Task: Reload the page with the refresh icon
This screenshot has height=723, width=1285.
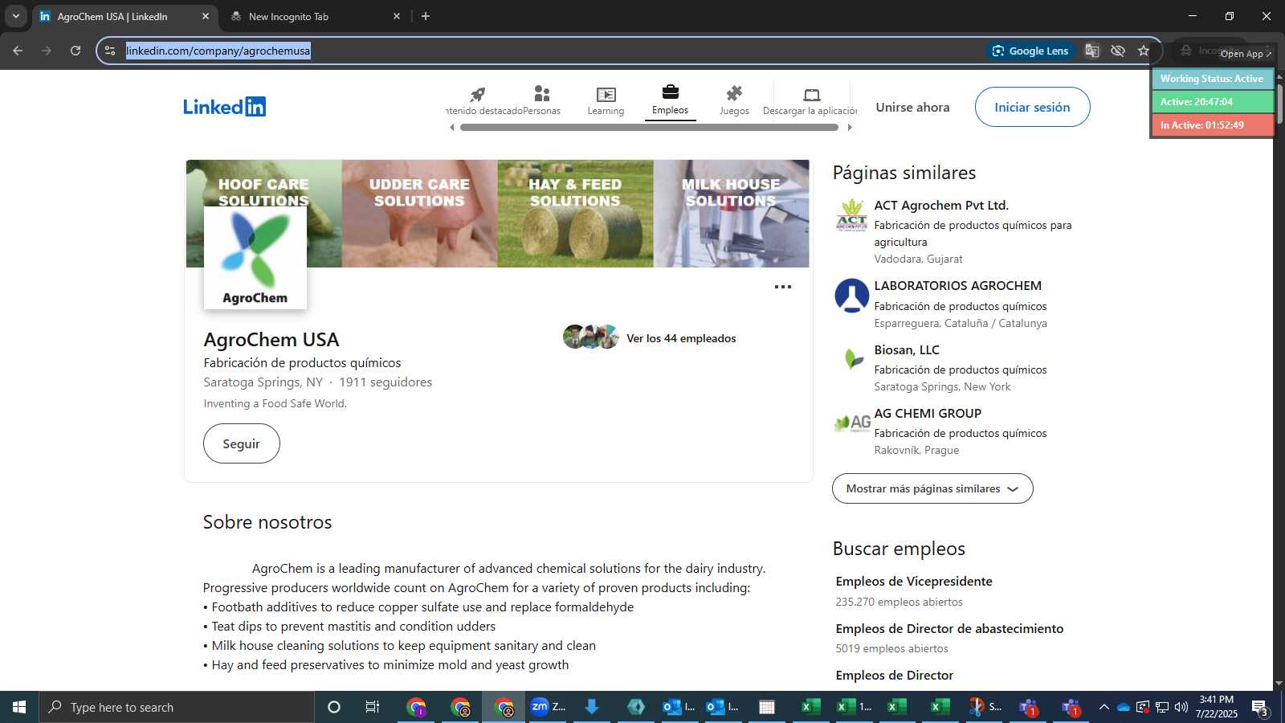Action: [75, 51]
